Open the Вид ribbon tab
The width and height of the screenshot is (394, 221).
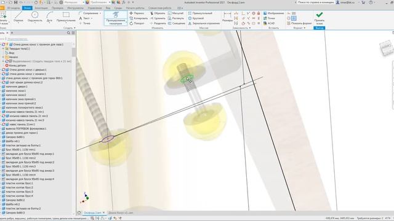click(x=108, y=8)
